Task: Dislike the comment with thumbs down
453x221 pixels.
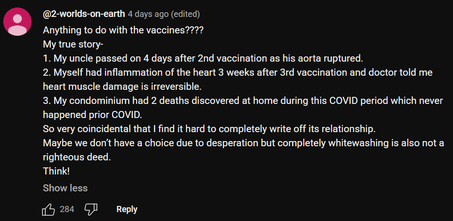Action: pyautogui.click(x=90, y=209)
